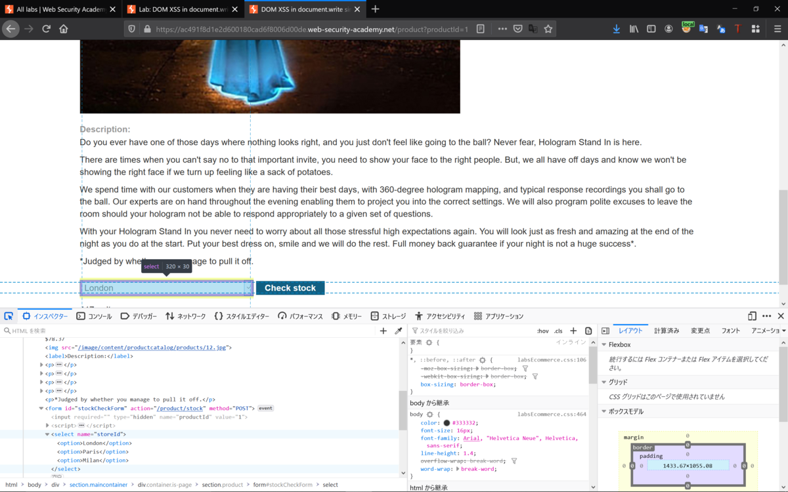This screenshot has height=492, width=788.
Task: Close the developer tools panel
Action: tap(781, 316)
